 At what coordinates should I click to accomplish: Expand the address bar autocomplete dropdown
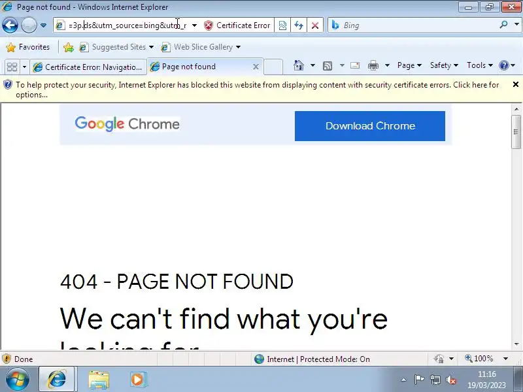click(x=194, y=25)
